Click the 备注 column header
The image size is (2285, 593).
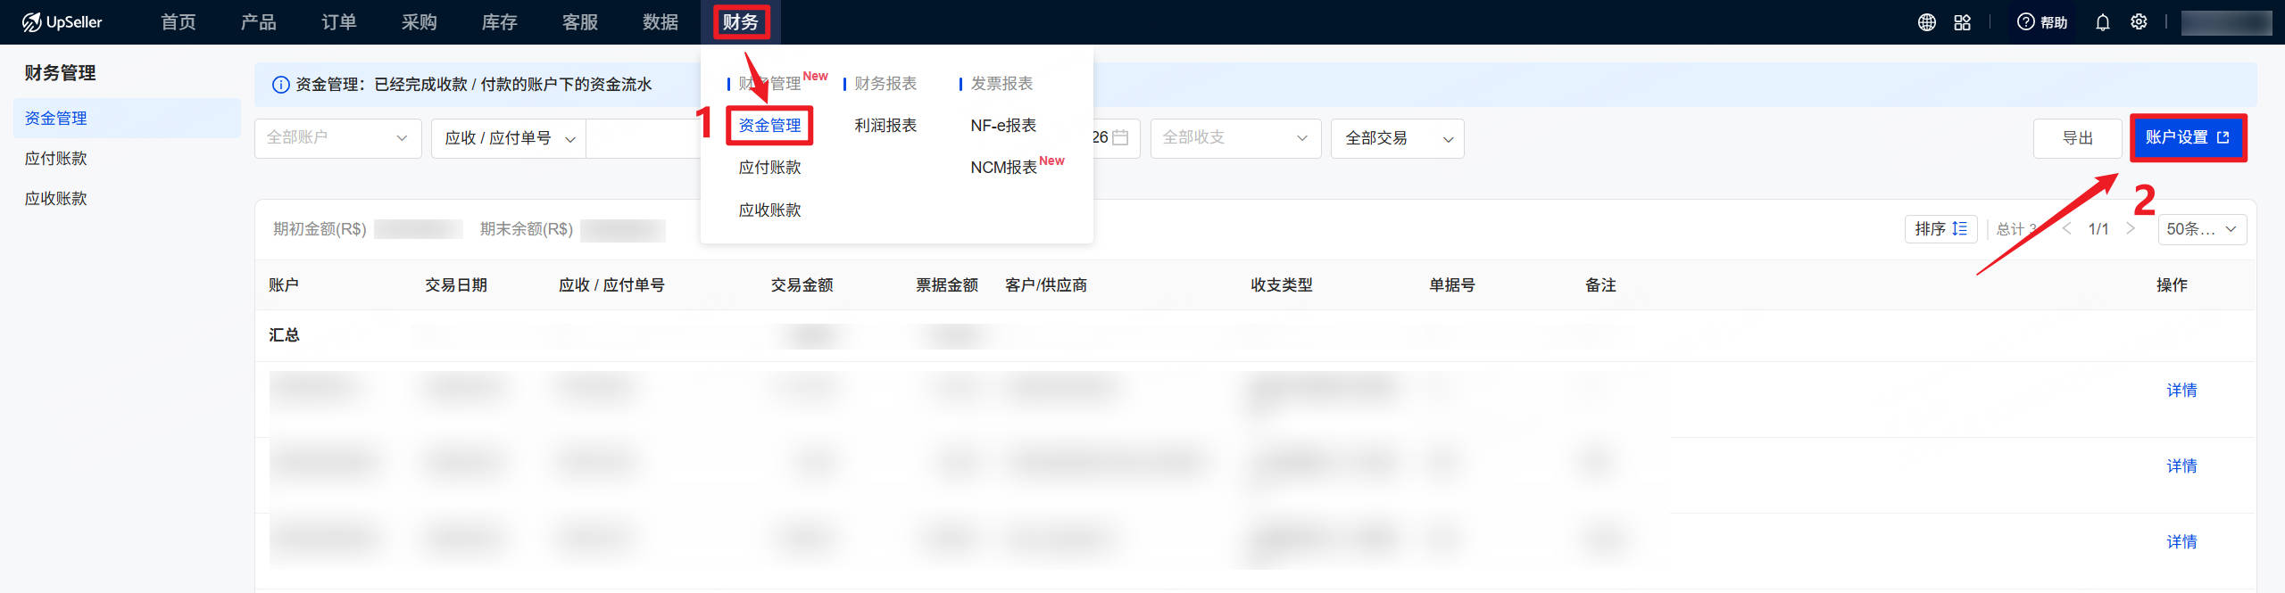click(1600, 285)
